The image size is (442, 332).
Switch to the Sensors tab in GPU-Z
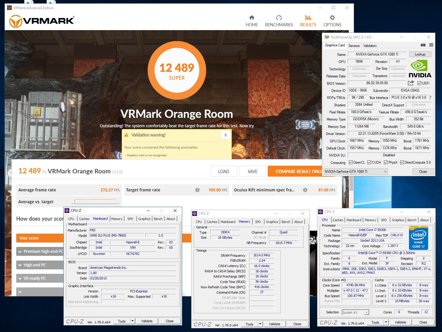[x=354, y=45]
